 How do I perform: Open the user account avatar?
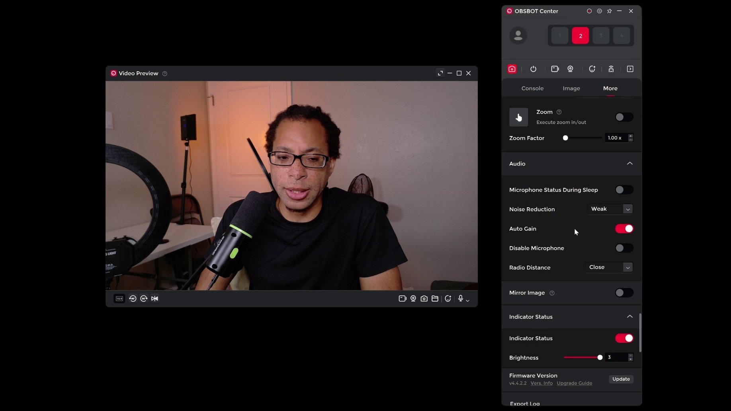click(518, 35)
